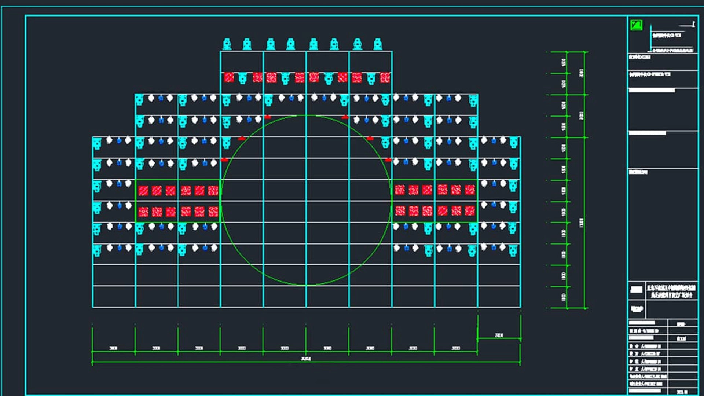The height and width of the screenshot is (396, 704).
Task: Select the leftmost cyan fixture above the roof
Action: pos(227,44)
